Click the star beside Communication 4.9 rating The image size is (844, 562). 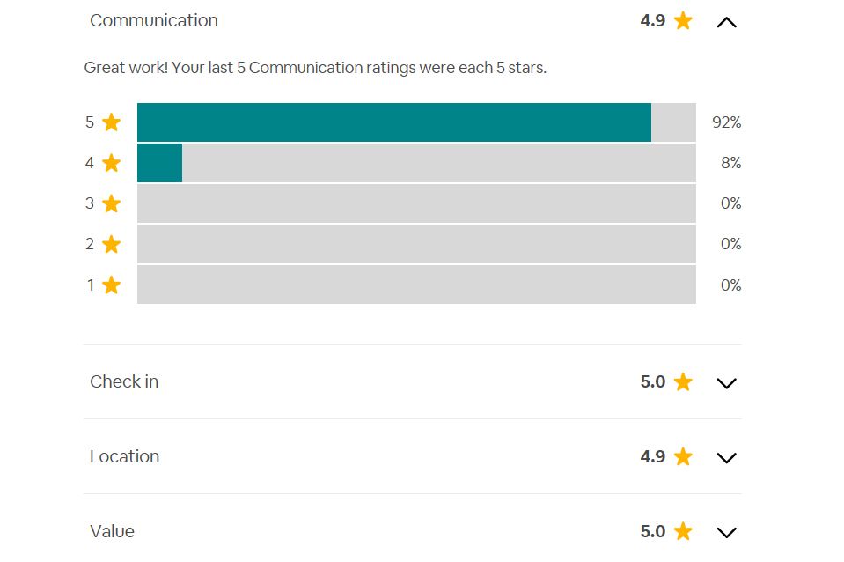point(683,21)
